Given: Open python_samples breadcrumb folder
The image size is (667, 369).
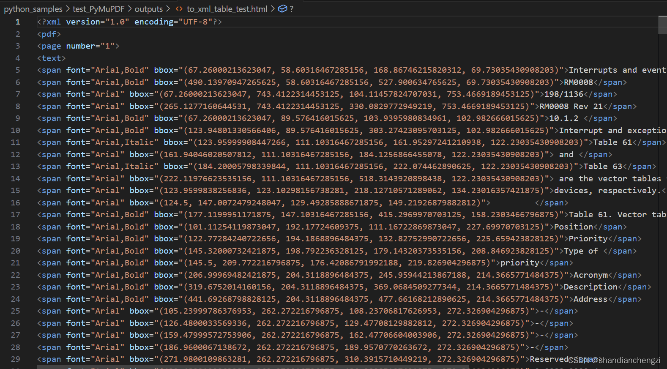Looking at the screenshot, I should point(33,9).
